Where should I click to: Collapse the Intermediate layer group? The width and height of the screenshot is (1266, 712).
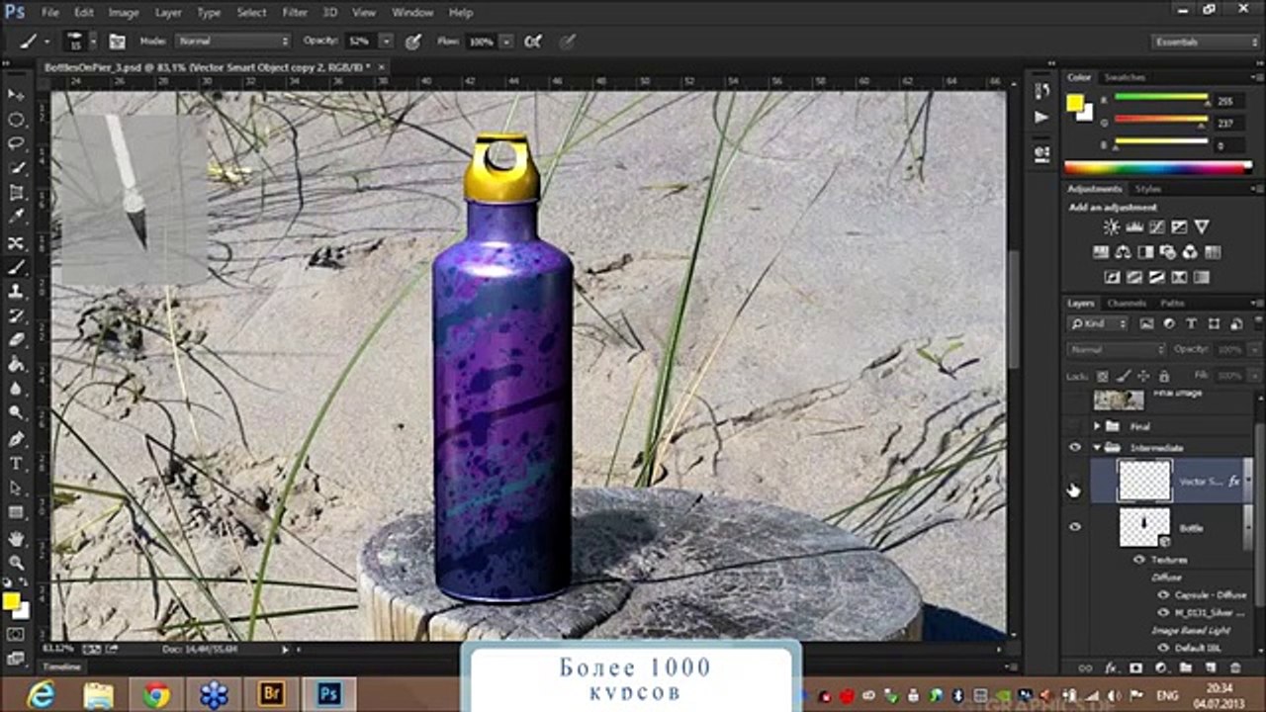1097,448
